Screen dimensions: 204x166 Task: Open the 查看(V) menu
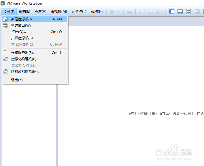[x=41, y=11]
